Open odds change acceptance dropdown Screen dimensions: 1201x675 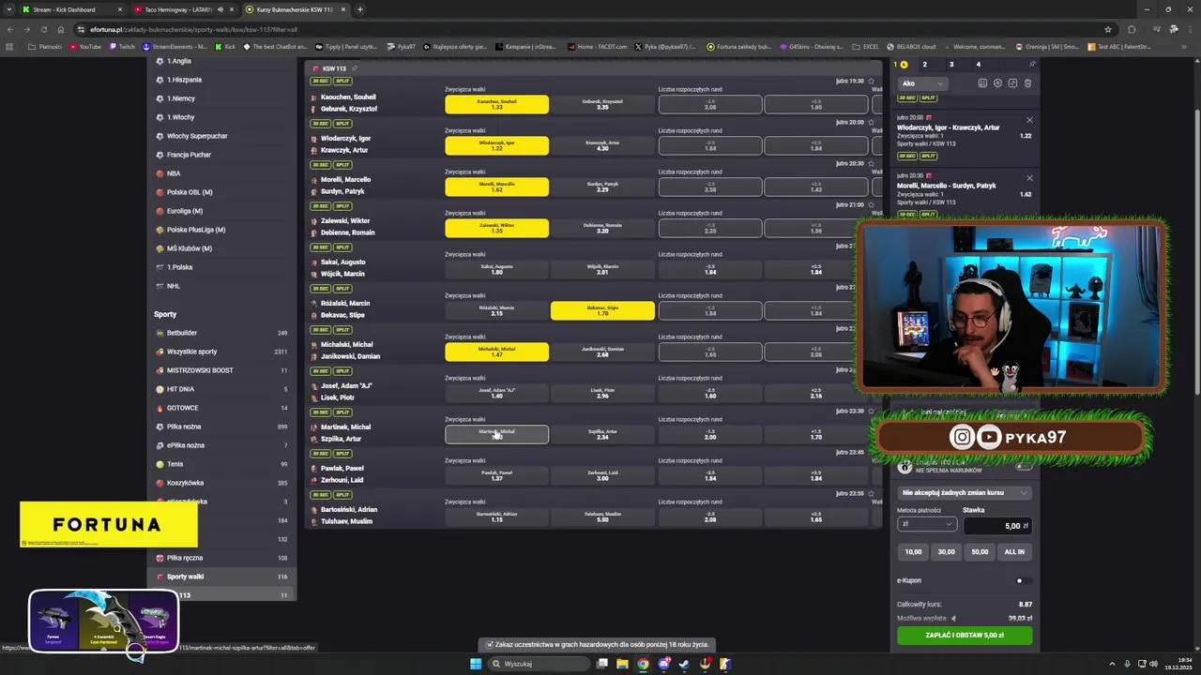tap(964, 492)
